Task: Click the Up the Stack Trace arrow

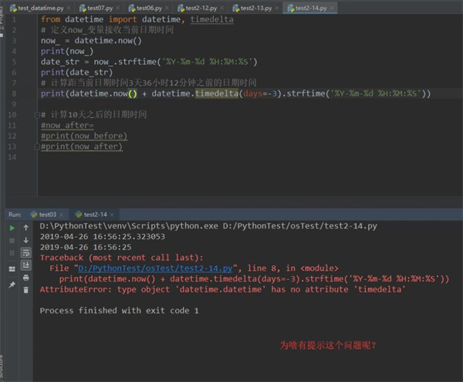Action: (x=26, y=228)
